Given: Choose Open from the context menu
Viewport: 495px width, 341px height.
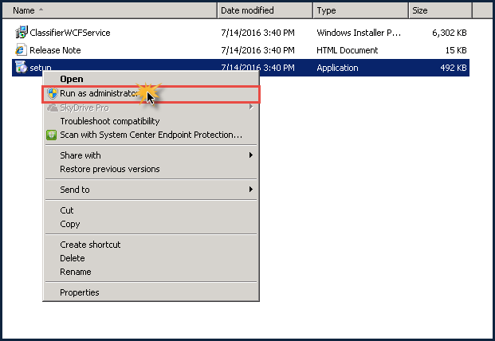Looking at the screenshot, I should (72, 79).
